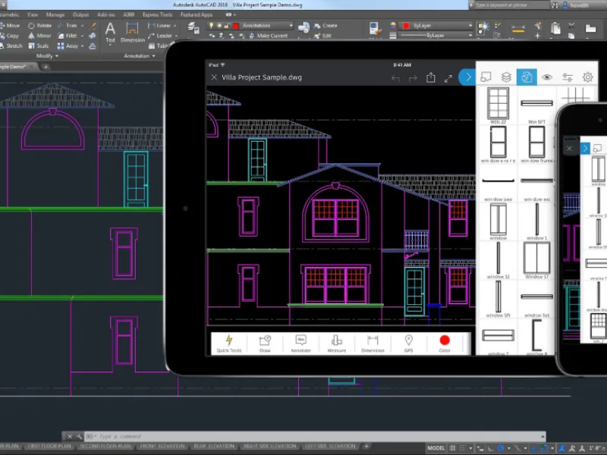Toggle MODEL space button in the status bar
This screenshot has width=607, height=455.
click(436, 448)
